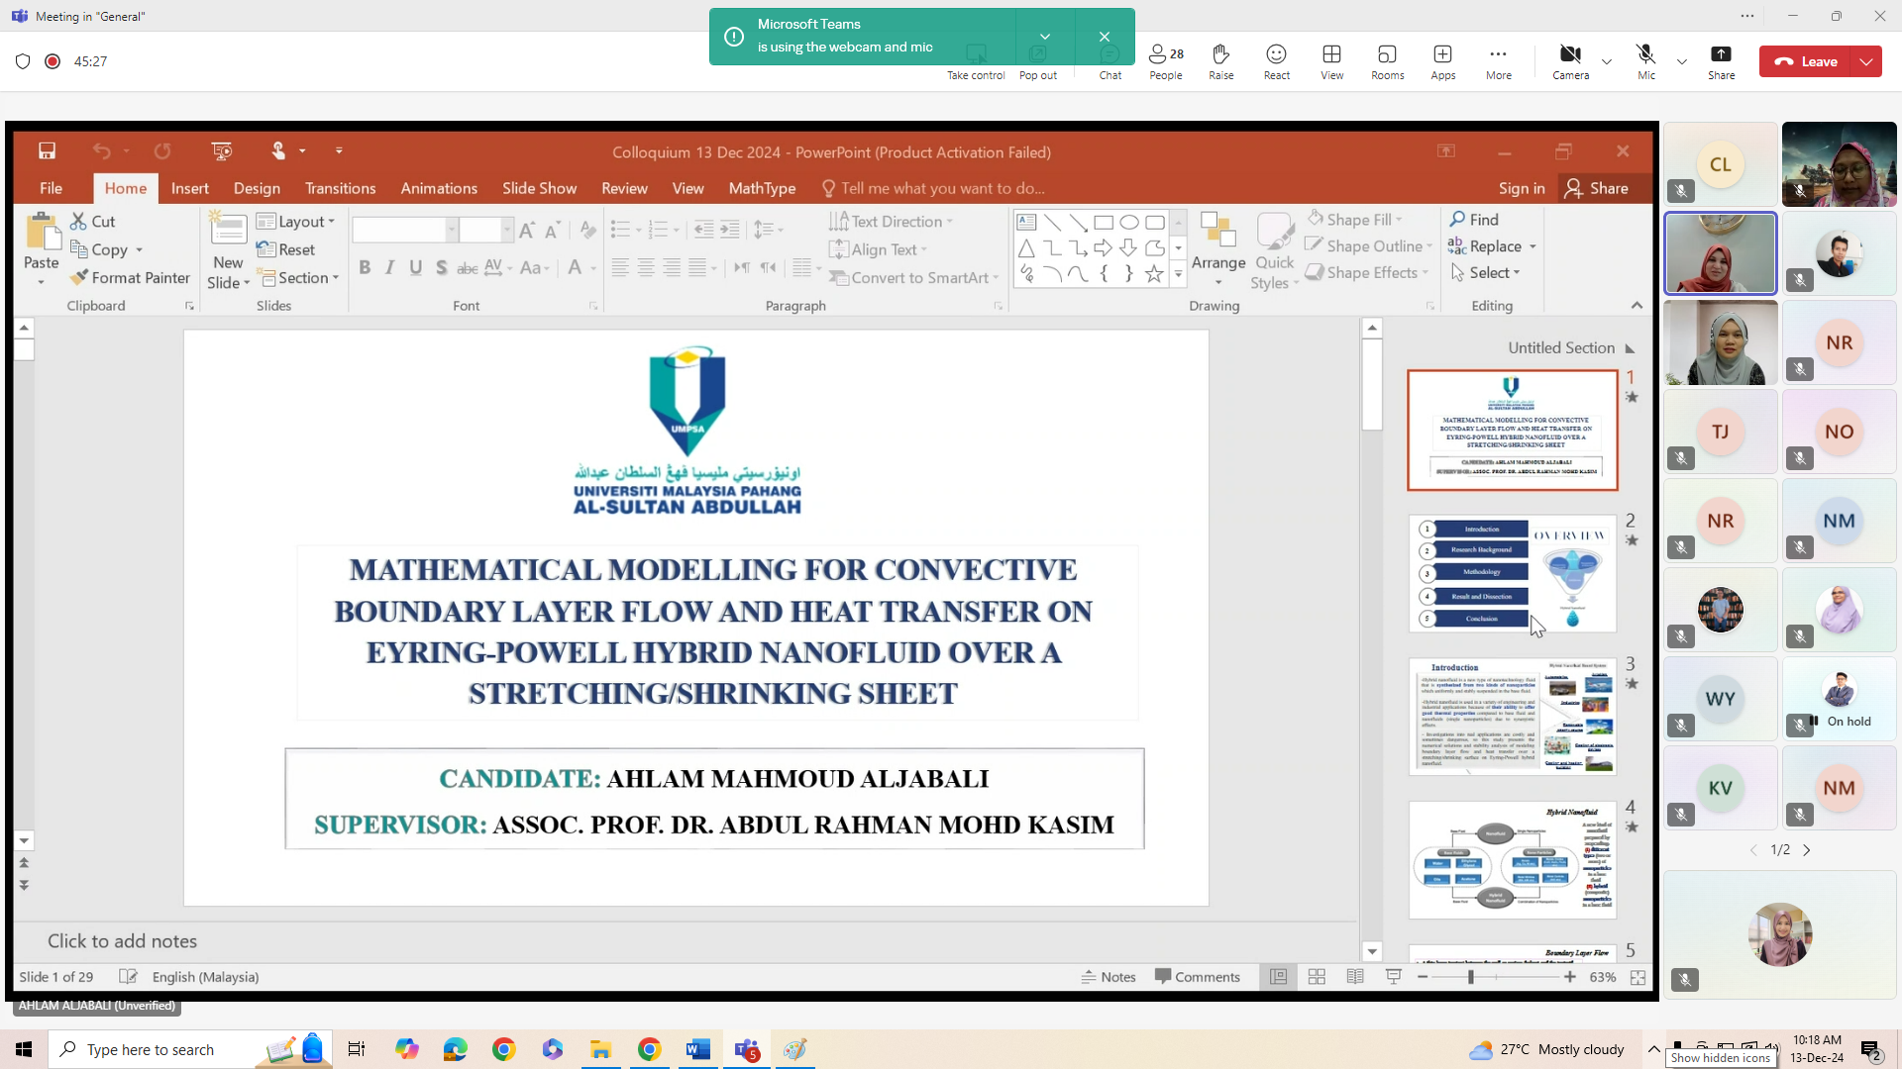The width and height of the screenshot is (1902, 1069).
Task: Switch to the Animations tab
Action: pyautogui.click(x=439, y=188)
